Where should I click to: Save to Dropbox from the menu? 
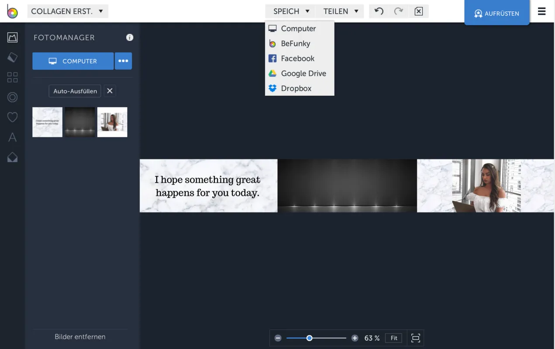[x=300, y=88]
